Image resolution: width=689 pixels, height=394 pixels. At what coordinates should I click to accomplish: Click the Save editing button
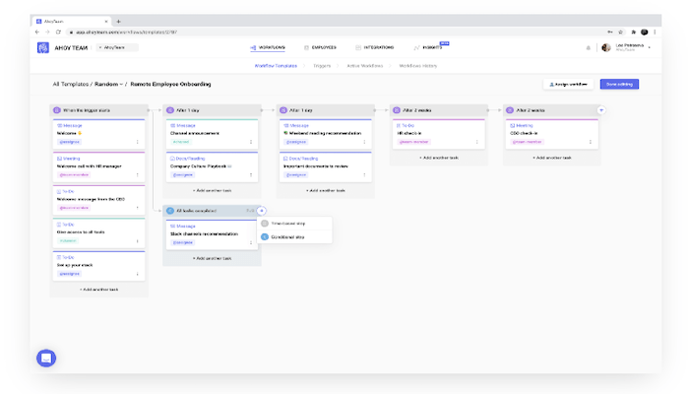[619, 85]
